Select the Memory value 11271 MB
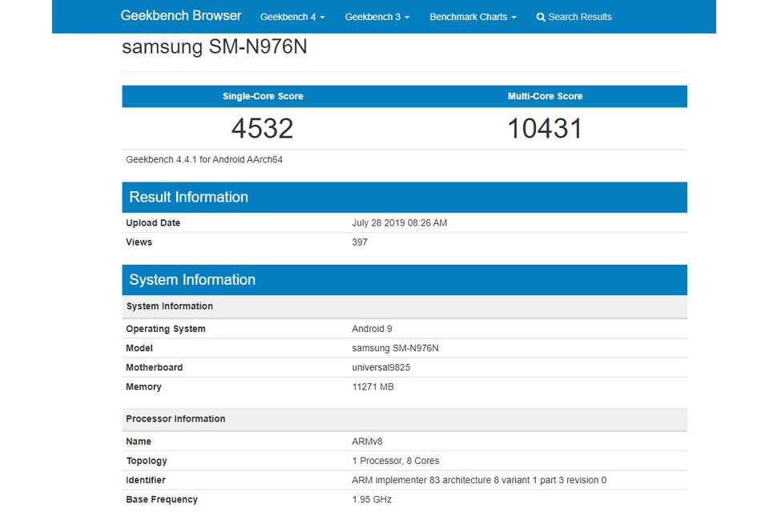The width and height of the screenshot is (769, 512). click(x=372, y=387)
